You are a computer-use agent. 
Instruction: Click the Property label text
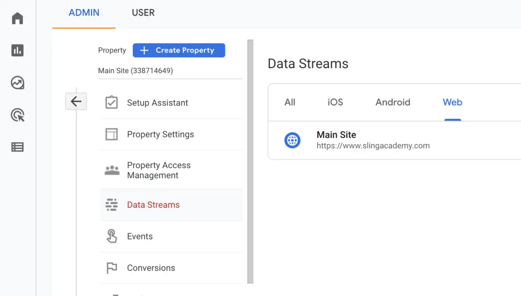112,50
